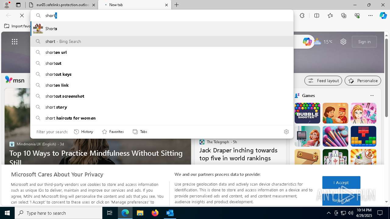This screenshot has width=390, height=219.
Task: Open the Feed layout options
Action: click(323, 81)
